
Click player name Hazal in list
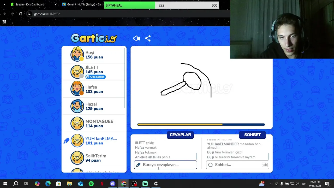click(91, 104)
